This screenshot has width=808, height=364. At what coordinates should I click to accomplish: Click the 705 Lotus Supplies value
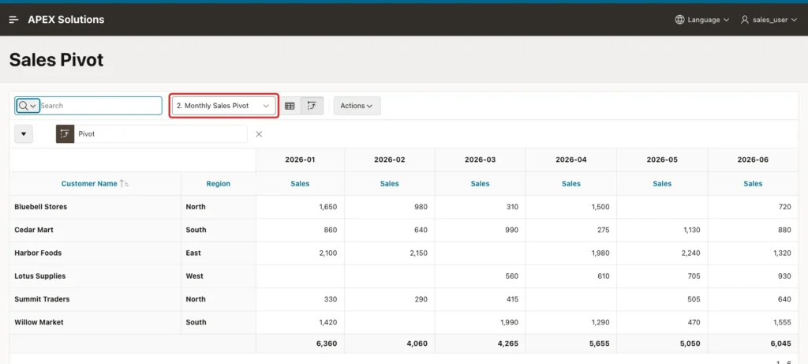click(694, 276)
